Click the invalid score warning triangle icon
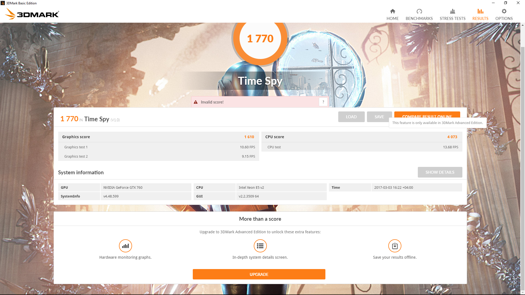 196,102
